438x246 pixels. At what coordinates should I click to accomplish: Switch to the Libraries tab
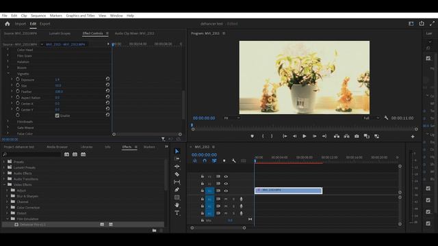coord(87,147)
